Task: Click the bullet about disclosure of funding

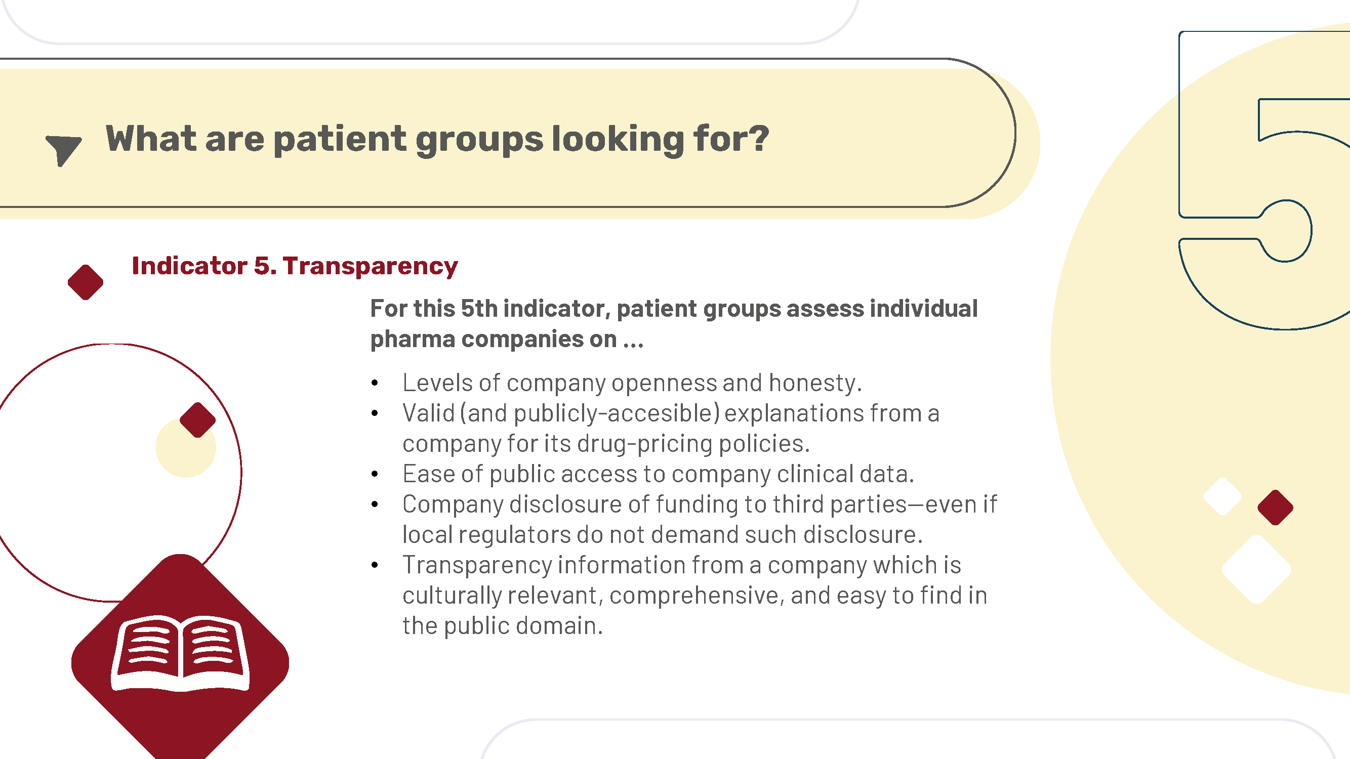Action: [x=699, y=520]
